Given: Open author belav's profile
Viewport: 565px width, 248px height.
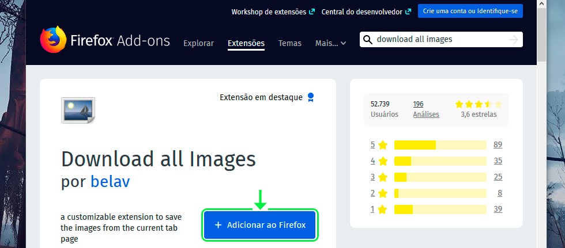Looking at the screenshot, I should click(110, 181).
